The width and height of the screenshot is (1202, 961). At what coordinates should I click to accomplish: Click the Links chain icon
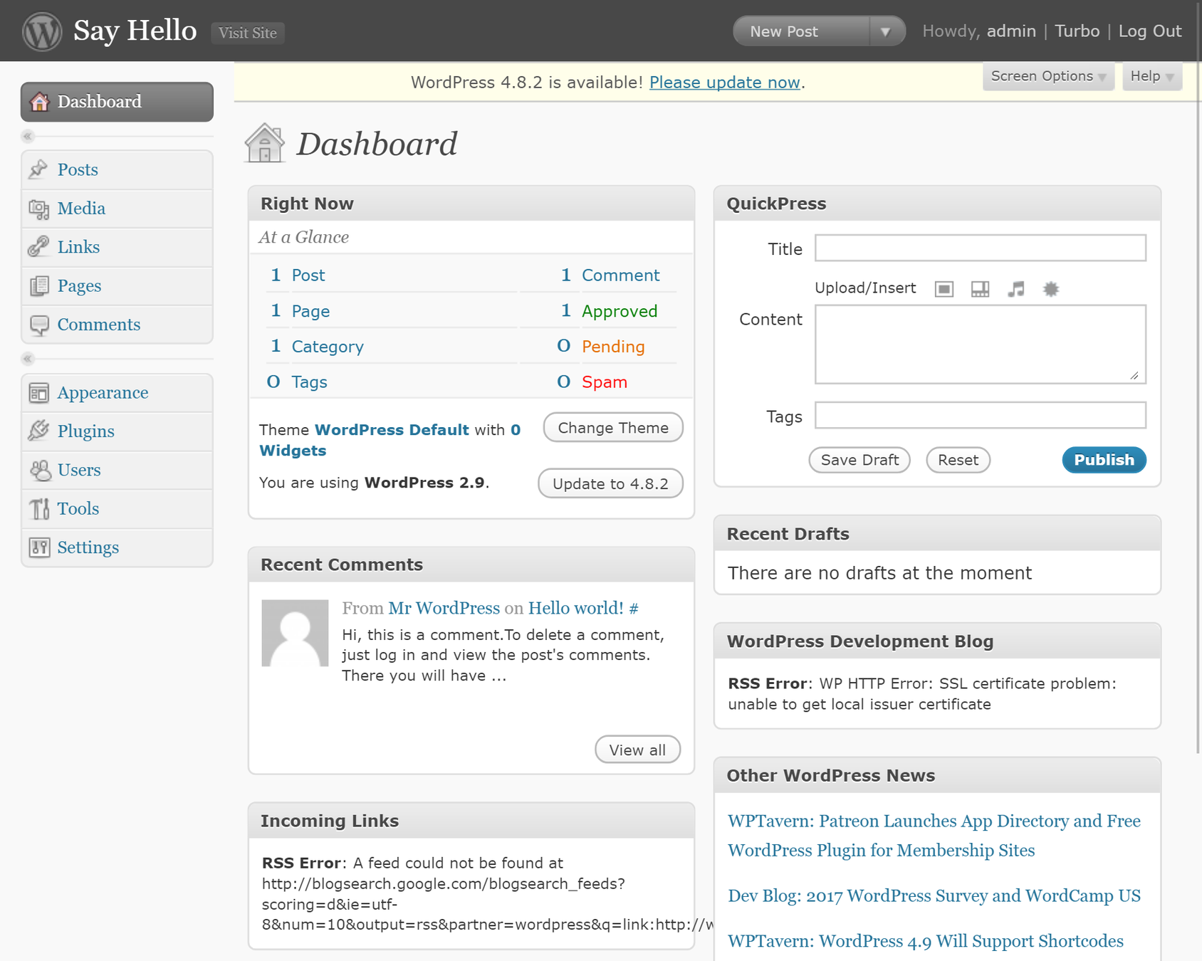click(x=38, y=247)
